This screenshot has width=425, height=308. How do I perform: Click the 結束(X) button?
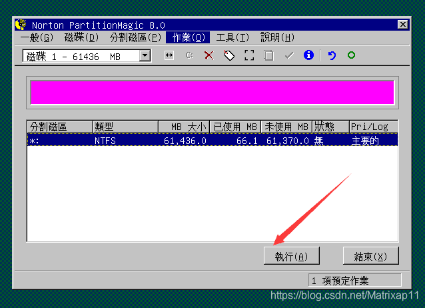(370, 256)
